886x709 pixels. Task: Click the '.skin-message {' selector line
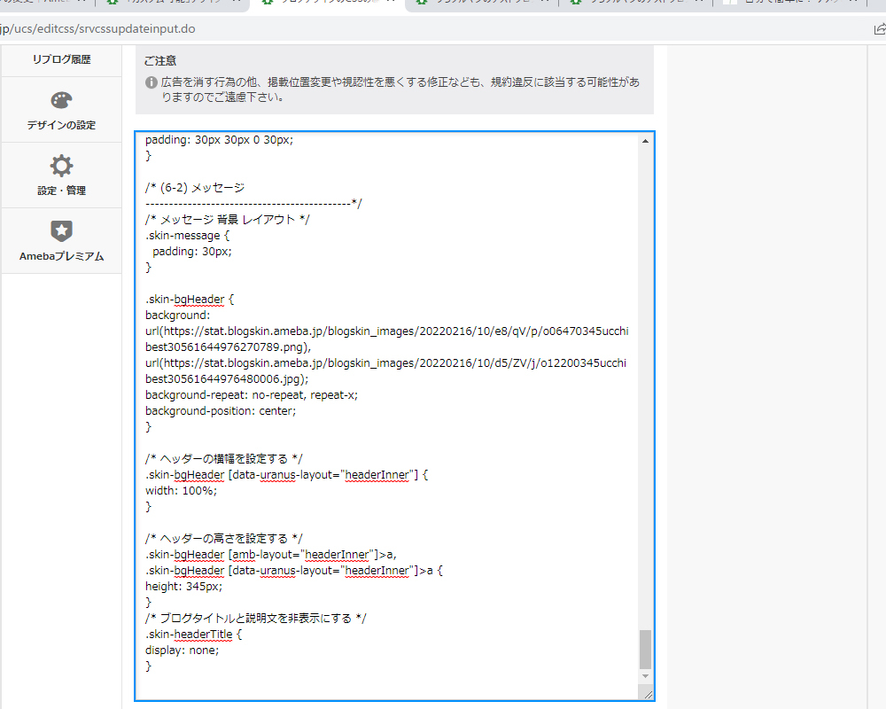(x=188, y=236)
